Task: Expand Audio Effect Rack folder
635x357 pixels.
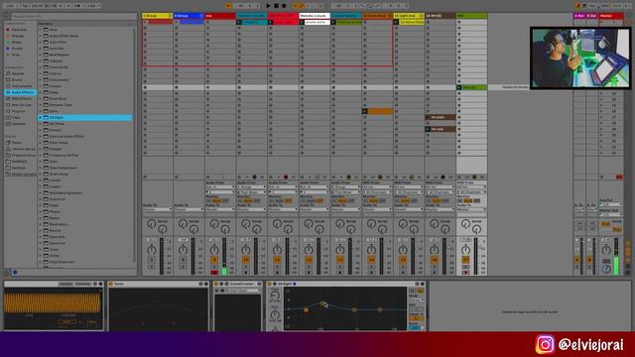Action: [x=41, y=36]
